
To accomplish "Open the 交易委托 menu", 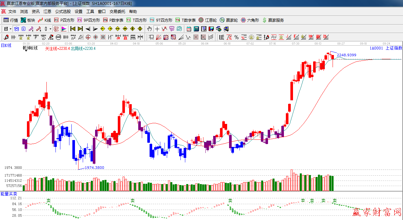I will coord(117,12).
